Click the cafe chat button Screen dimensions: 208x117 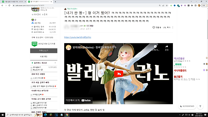(44, 56)
